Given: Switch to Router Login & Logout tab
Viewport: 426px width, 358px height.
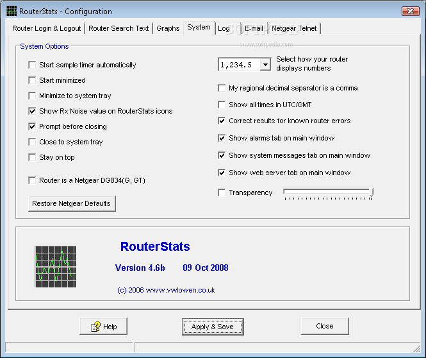Looking at the screenshot, I should (47, 28).
